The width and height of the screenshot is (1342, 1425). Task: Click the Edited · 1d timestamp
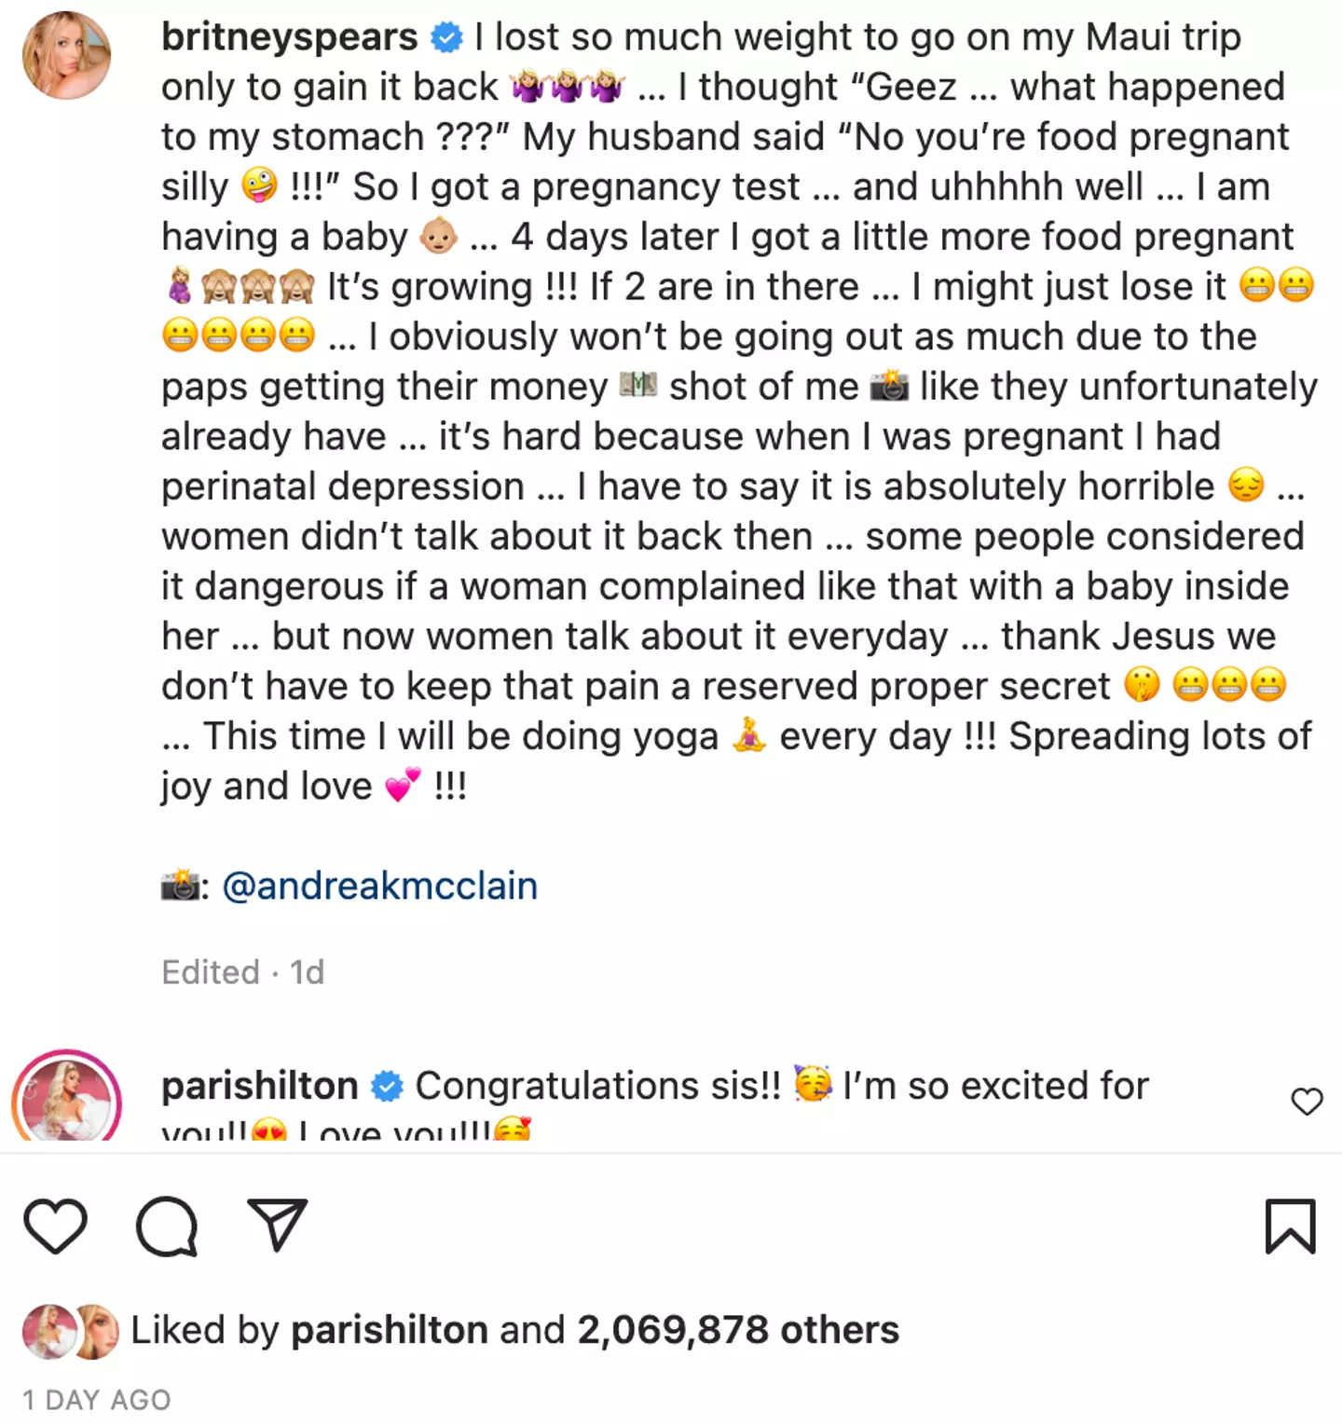[242, 972]
